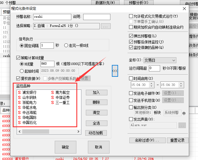Toggle the 监控停牌的品种(Q) checkbox
The height and width of the screenshot is (160, 198).
(131, 48)
